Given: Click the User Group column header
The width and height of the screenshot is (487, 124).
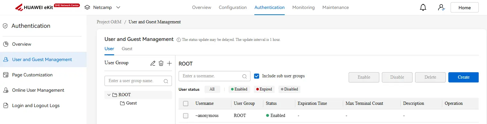Looking at the screenshot, I should tap(244, 104).
